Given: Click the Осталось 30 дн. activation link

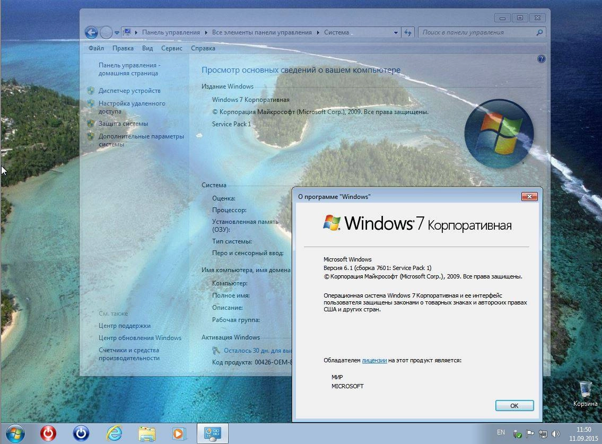Looking at the screenshot, I should (258, 350).
